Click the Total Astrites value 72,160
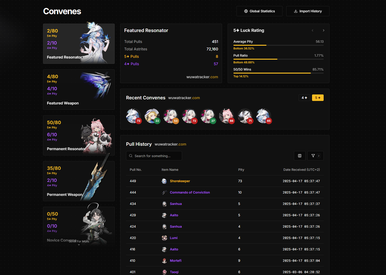Screen dimensions: 386x275 [212, 49]
